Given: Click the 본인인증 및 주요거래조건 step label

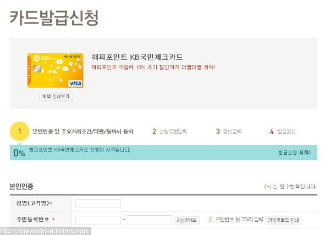Looking at the screenshot, I should click(x=83, y=131).
